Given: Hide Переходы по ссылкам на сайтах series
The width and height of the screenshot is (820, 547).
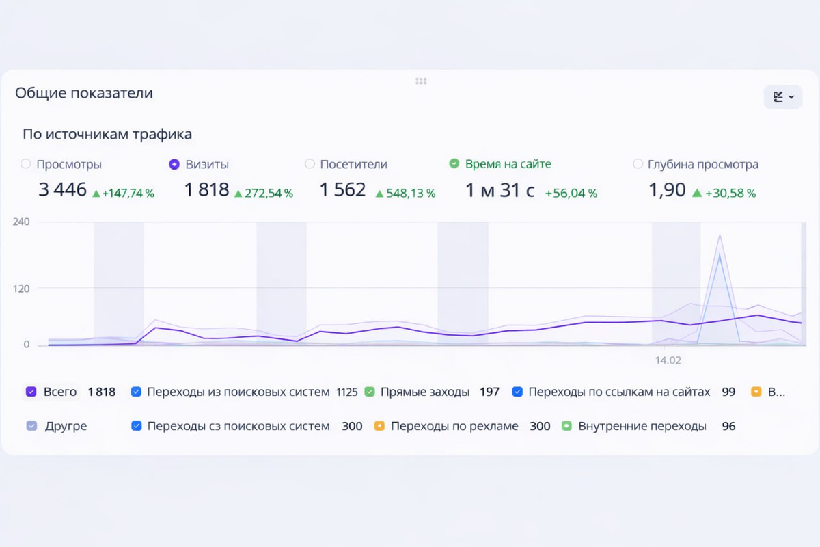Looking at the screenshot, I should coord(517,392).
